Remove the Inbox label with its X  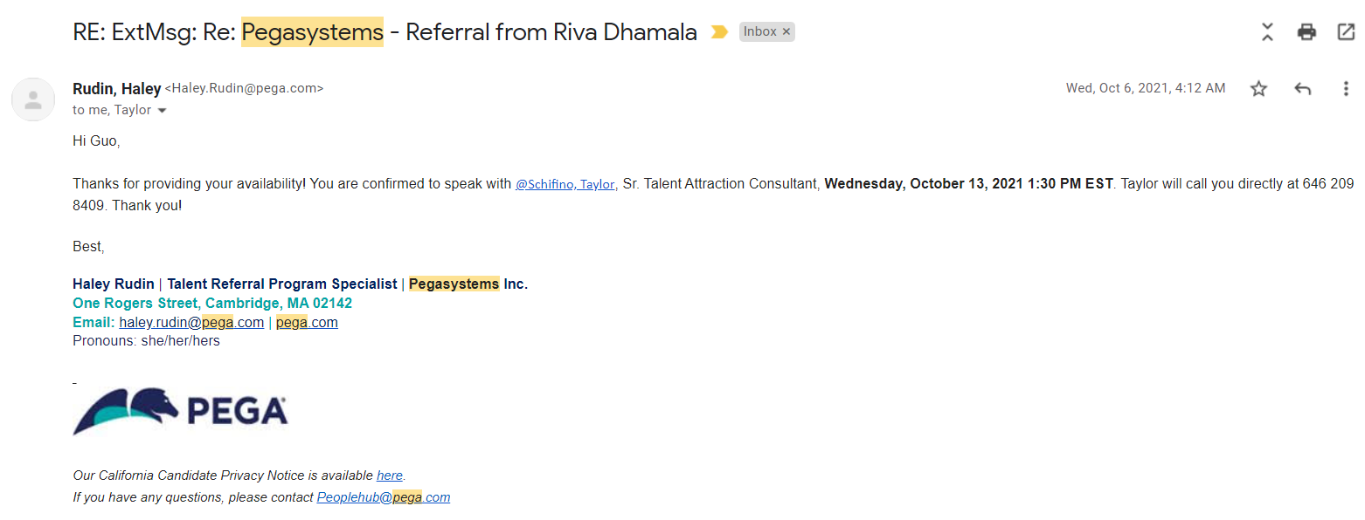coord(786,32)
